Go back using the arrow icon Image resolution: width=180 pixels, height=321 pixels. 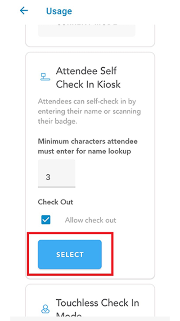24,10
